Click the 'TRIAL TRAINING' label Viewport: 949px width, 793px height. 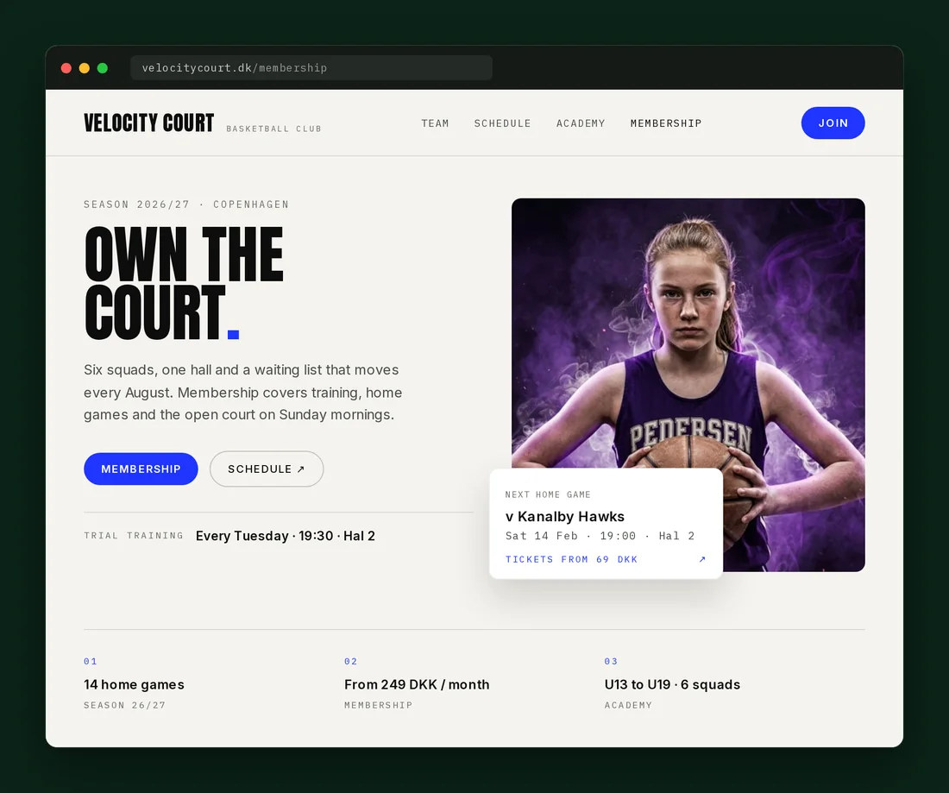[134, 536]
